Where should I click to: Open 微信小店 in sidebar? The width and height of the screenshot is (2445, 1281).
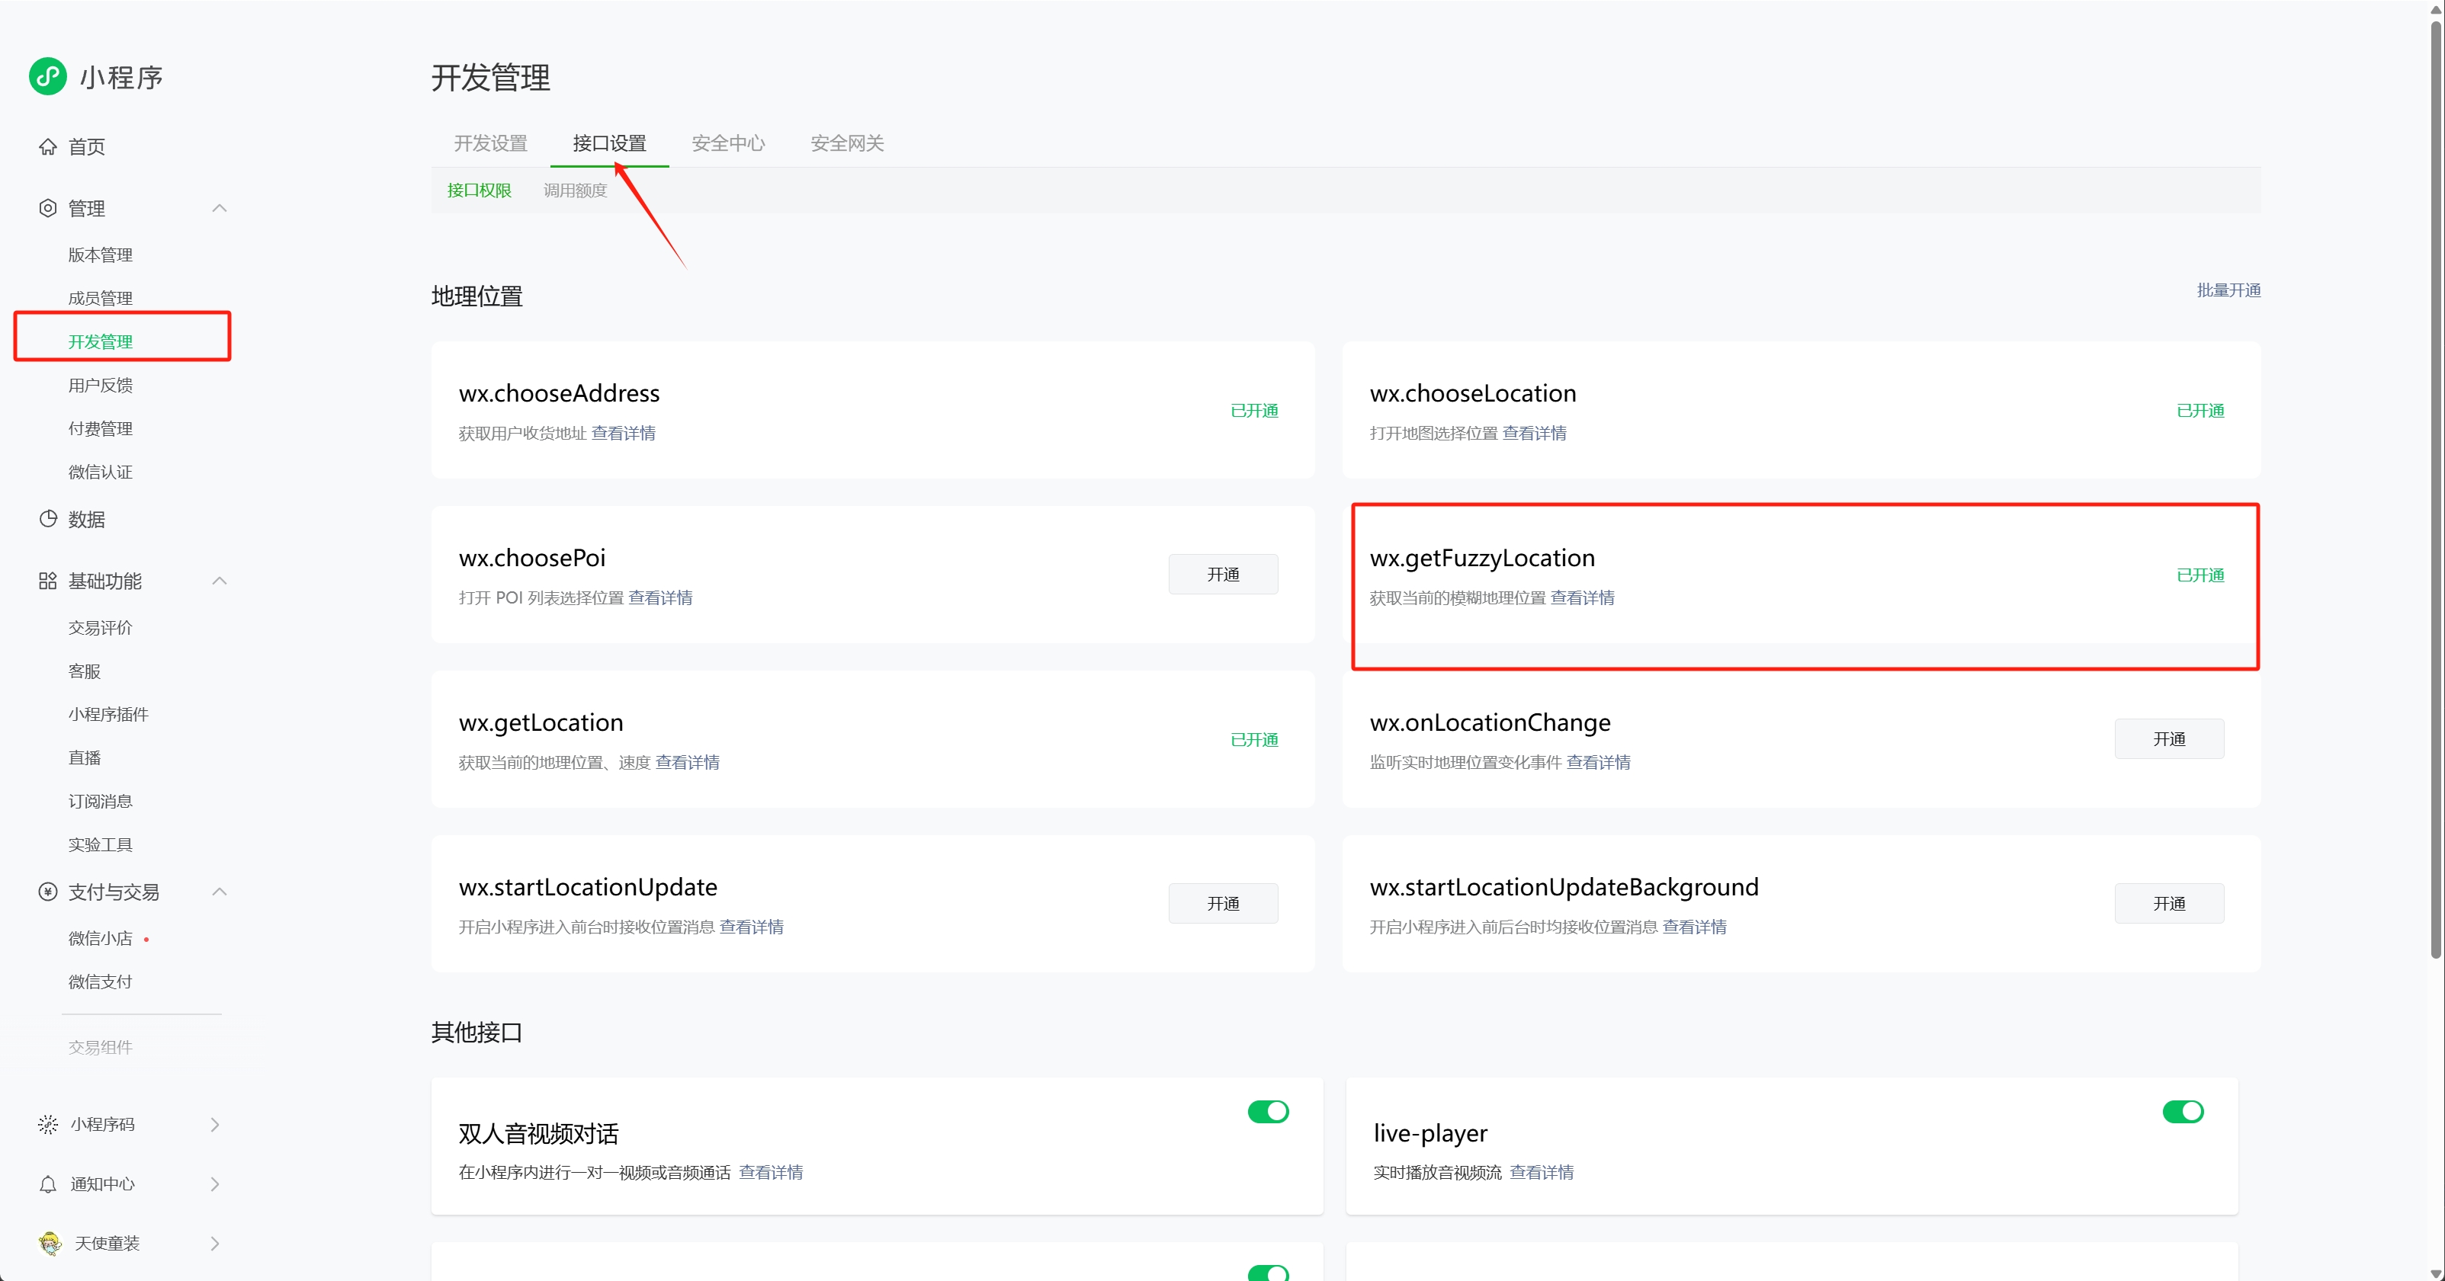(101, 938)
